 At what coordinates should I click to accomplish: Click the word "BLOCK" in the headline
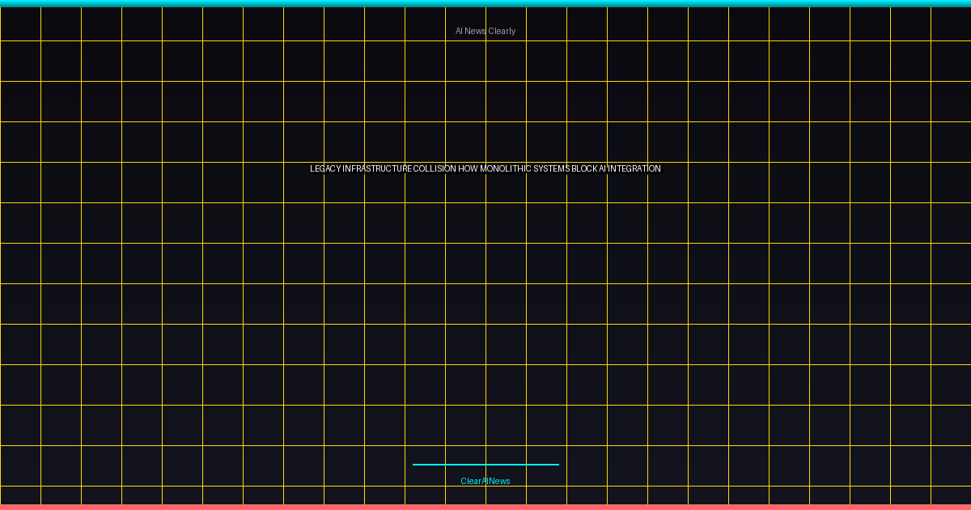pos(584,169)
